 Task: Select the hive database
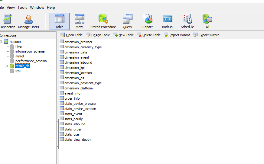pos(18,47)
